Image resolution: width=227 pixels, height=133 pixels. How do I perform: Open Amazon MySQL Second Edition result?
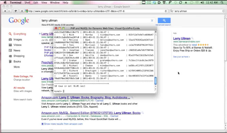coord(91,113)
